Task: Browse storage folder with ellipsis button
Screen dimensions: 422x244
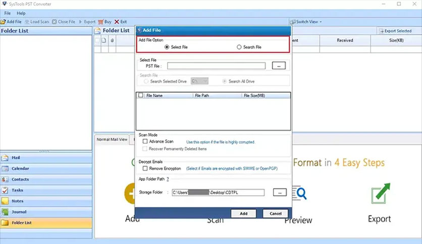Action: (x=280, y=193)
